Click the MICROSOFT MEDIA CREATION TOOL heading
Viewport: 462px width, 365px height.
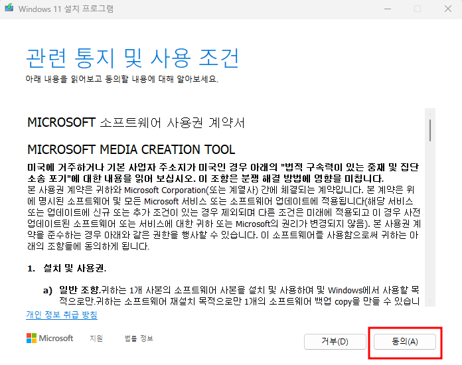pyautogui.click(x=131, y=150)
